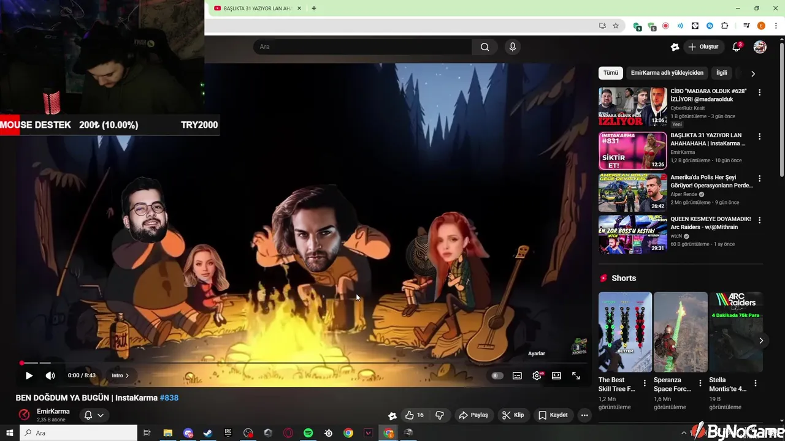Create a clip with Klip button

pos(513,415)
